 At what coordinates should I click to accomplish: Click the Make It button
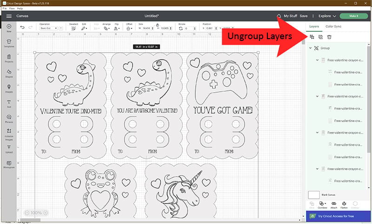(354, 16)
